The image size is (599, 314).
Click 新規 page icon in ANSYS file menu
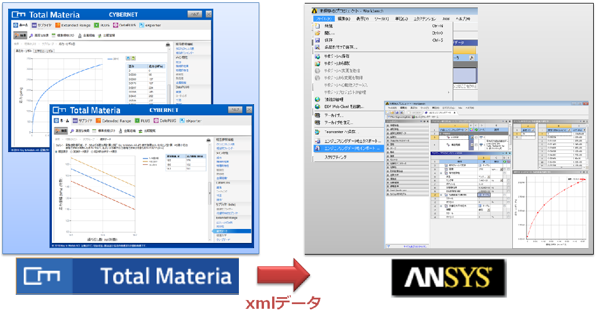click(x=317, y=26)
